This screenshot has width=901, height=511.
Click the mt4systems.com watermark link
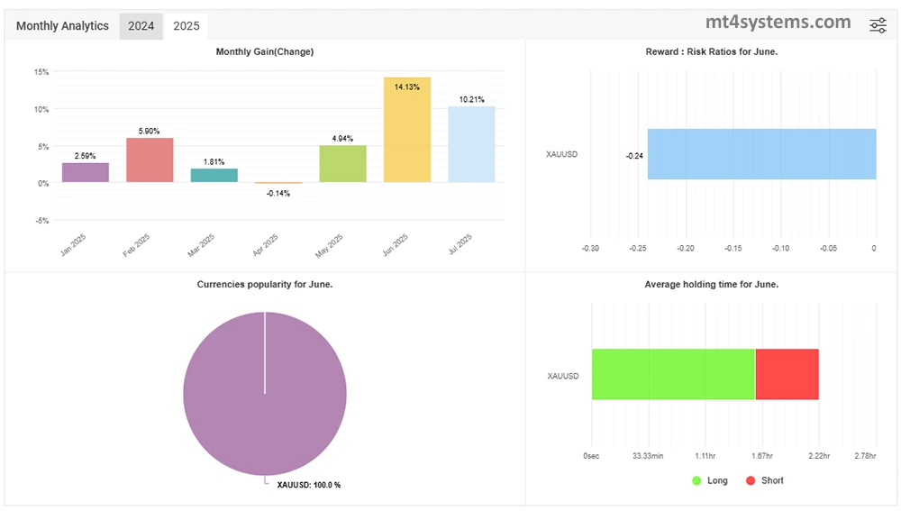pos(777,23)
